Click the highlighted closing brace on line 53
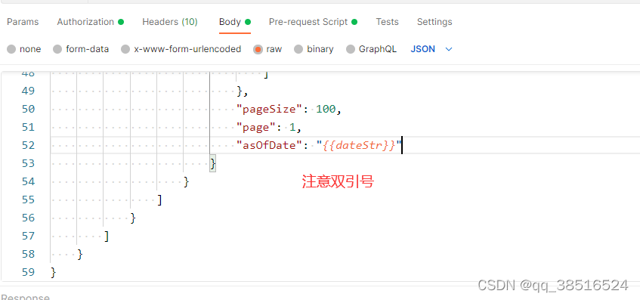 point(212,163)
